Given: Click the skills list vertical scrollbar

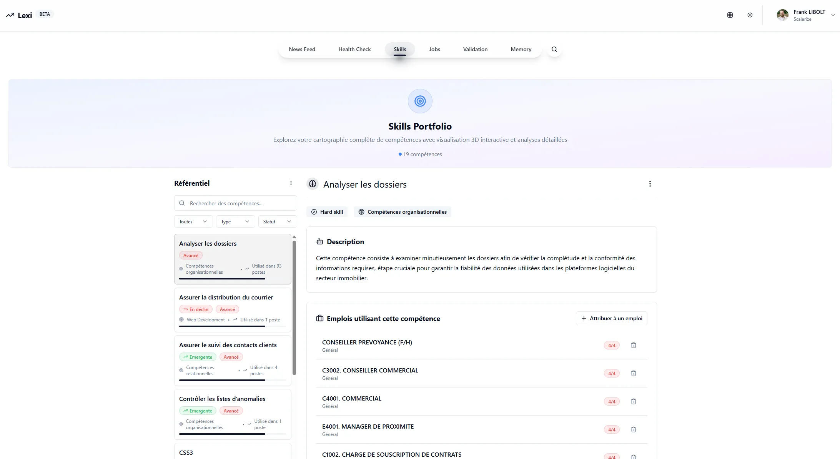Looking at the screenshot, I should point(294,308).
